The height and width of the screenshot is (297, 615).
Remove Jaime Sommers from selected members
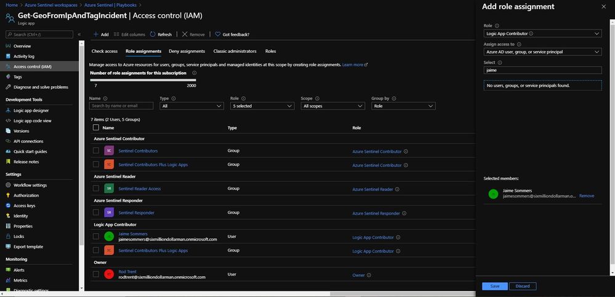[x=586, y=196]
